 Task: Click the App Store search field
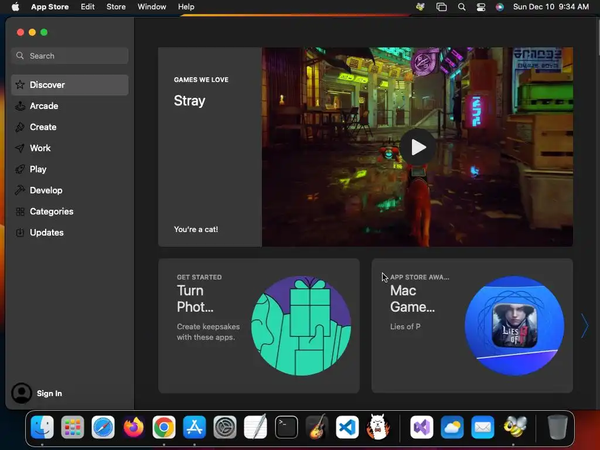click(70, 56)
